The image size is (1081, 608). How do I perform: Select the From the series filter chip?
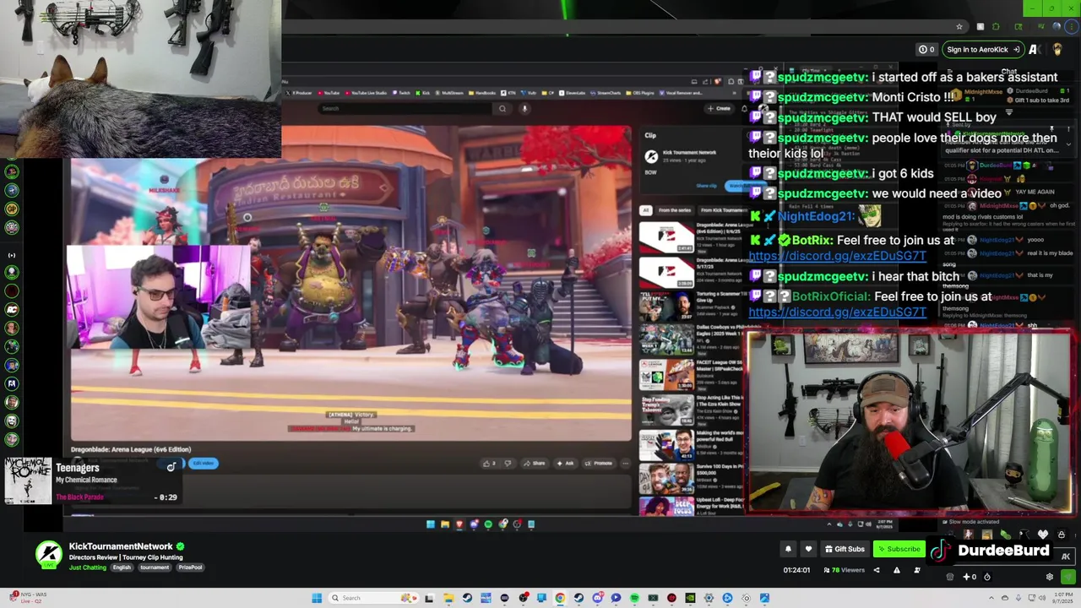coord(675,210)
